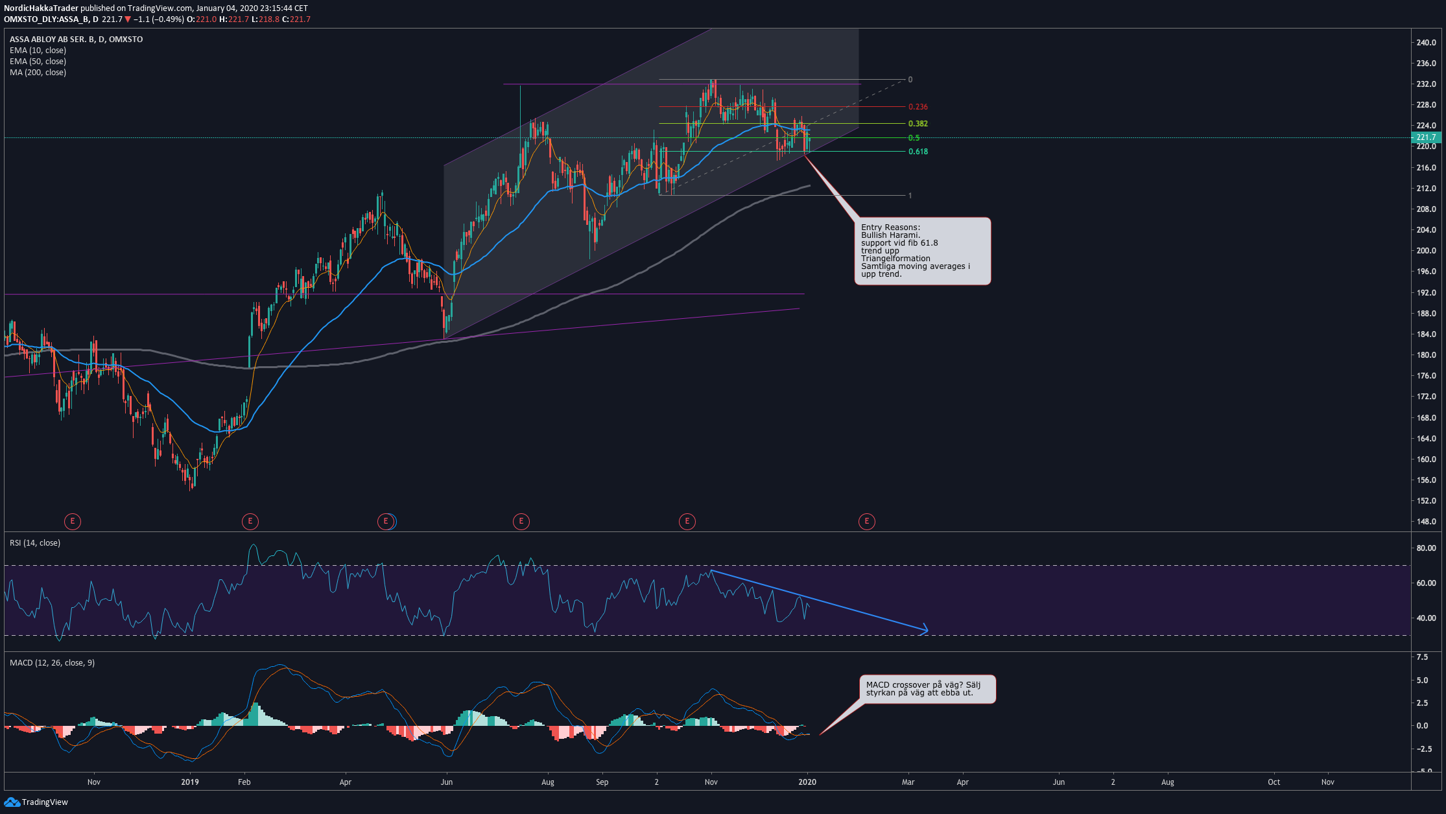
Task: Click the MACD axis value 7.5
Action: pos(1422,657)
